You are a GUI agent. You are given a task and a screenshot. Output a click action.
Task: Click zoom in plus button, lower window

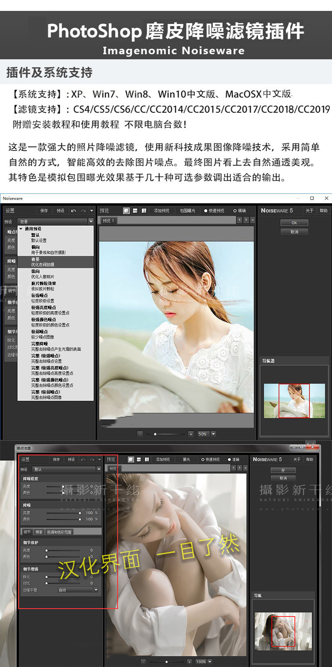[189, 662]
